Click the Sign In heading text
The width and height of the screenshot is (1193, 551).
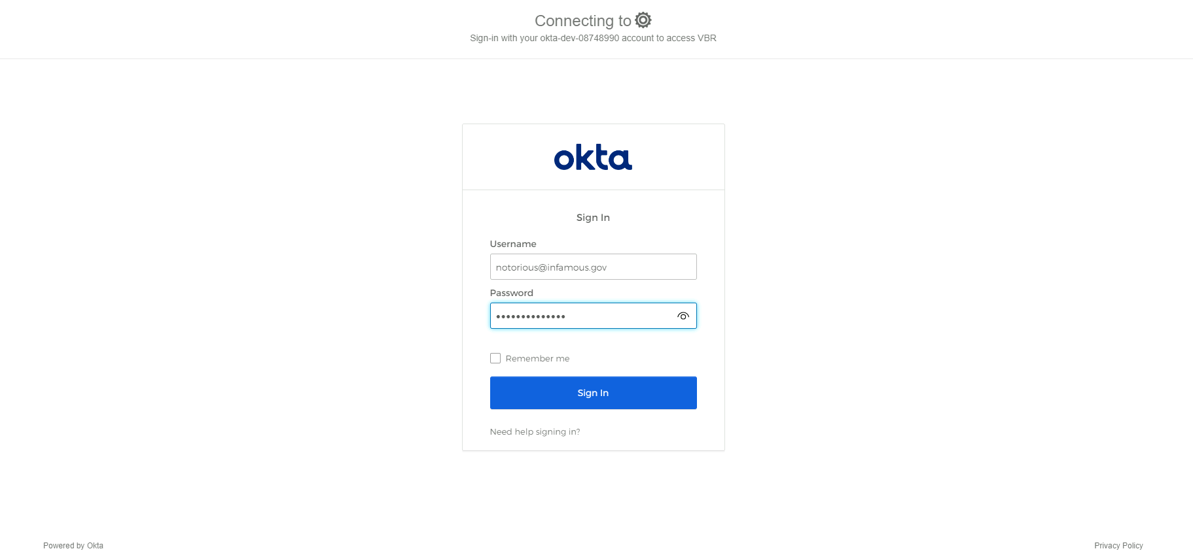(x=593, y=218)
